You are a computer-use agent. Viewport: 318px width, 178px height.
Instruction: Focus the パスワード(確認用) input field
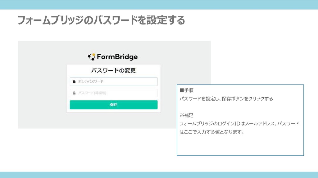[x=114, y=93]
